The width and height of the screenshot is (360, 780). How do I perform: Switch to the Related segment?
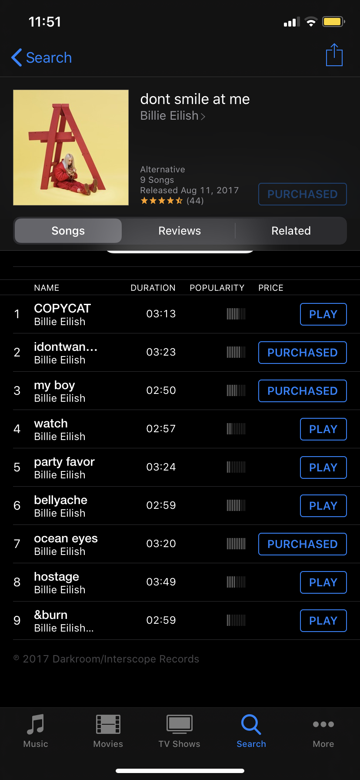pos(291,231)
